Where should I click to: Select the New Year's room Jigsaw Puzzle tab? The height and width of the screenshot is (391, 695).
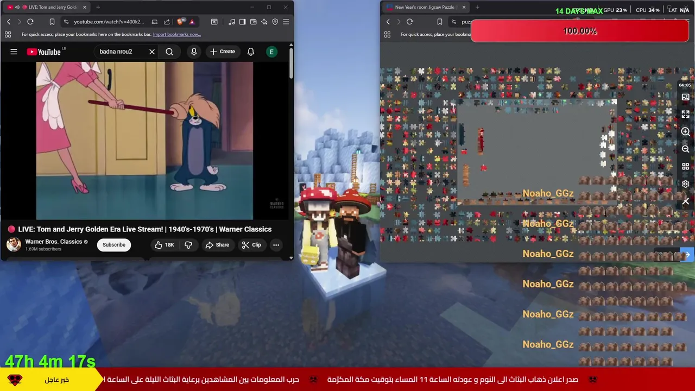coord(425,7)
